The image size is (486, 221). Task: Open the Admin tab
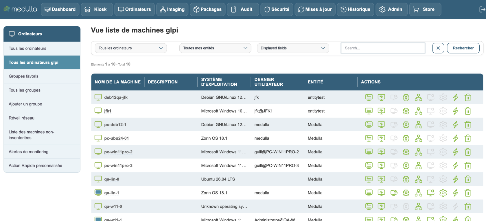point(392,10)
